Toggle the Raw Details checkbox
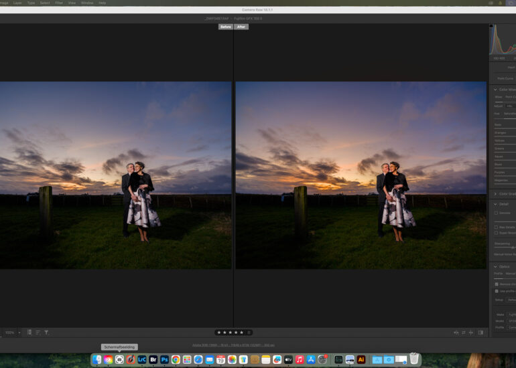The width and height of the screenshot is (516, 368). pyautogui.click(x=496, y=227)
